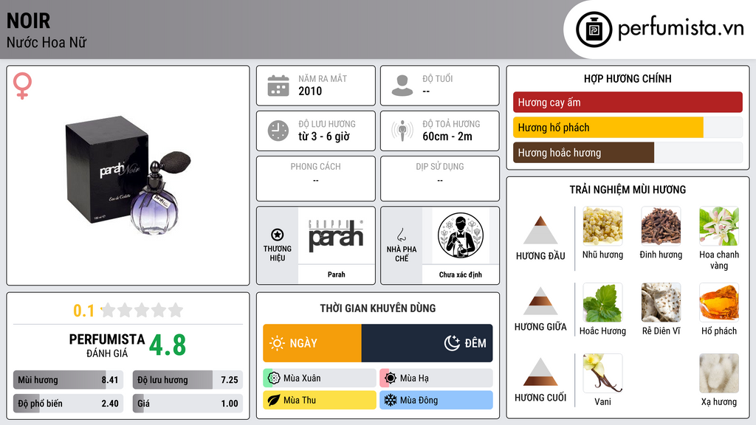Click the moon icon in the Đêm bar

click(452, 343)
